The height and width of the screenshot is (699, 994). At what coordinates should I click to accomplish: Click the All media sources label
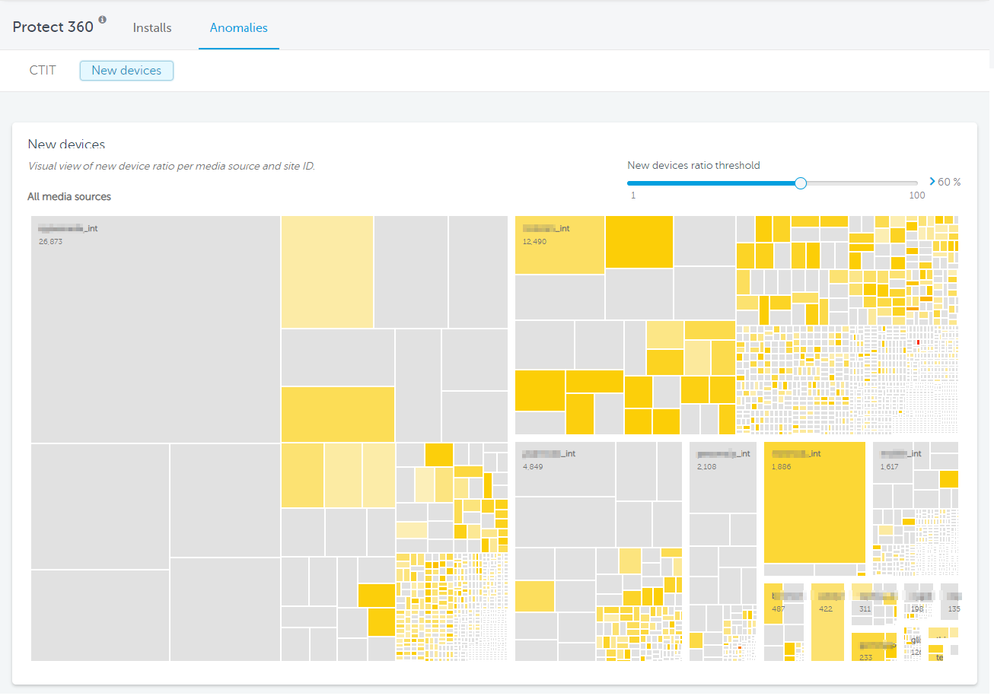pos(69,197)
